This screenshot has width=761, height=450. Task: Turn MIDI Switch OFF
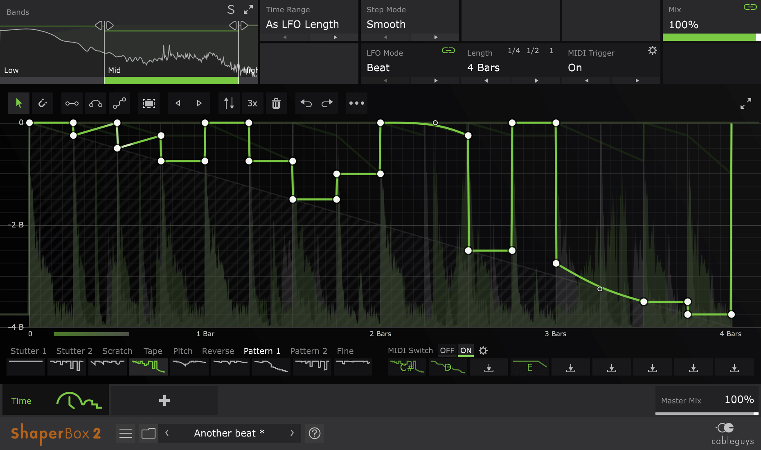(447, 350)
